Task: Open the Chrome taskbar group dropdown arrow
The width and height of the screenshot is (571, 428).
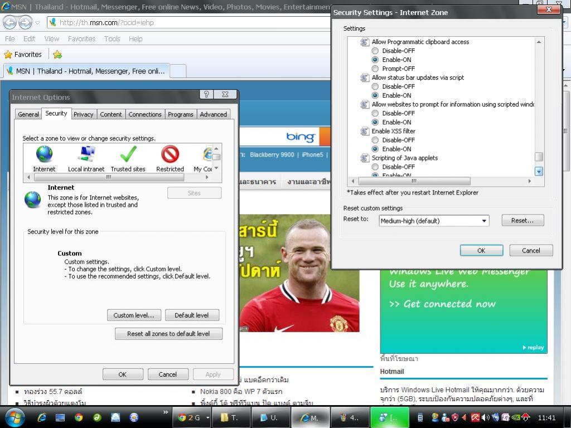Action: [x=207, y=418]
